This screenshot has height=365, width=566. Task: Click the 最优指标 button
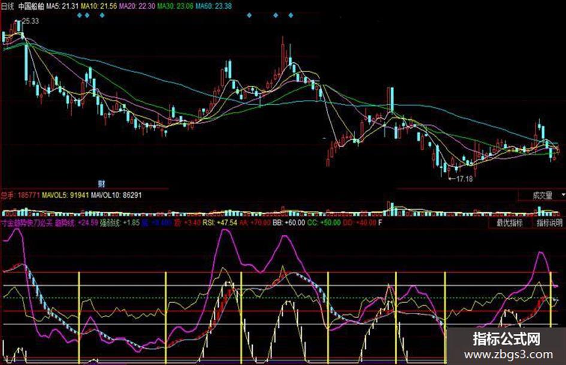coord(509,222)
